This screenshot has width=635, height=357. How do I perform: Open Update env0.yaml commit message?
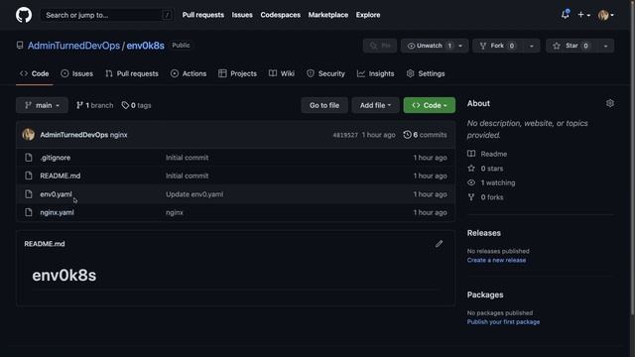tap(194, 194)
